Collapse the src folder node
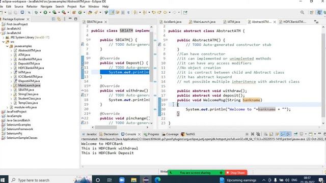The width and height of the screenshot is (326, 183). pos(4,42)
